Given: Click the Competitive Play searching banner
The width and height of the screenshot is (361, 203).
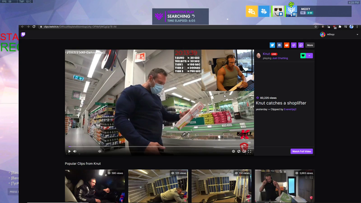Looking at the screenshot, I should tap(180, 16).
